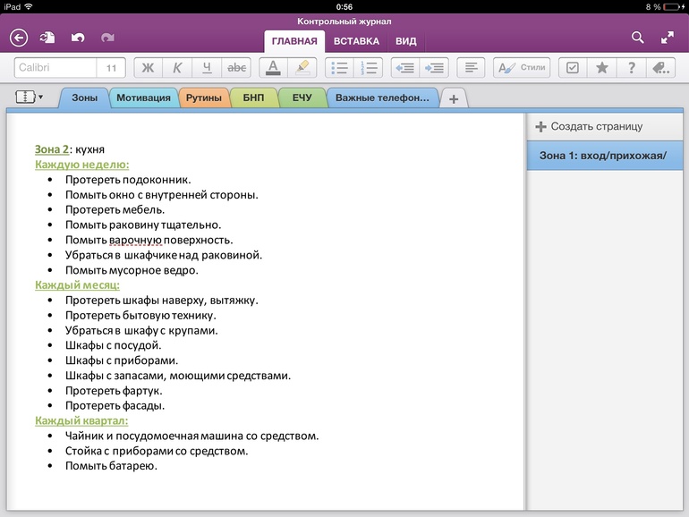Viewport: 689px width, 517px height.
Task: Tap line Чайник и посудомоечная машина
Action: 192,436
